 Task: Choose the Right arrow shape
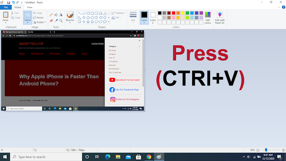coord(97,17)
